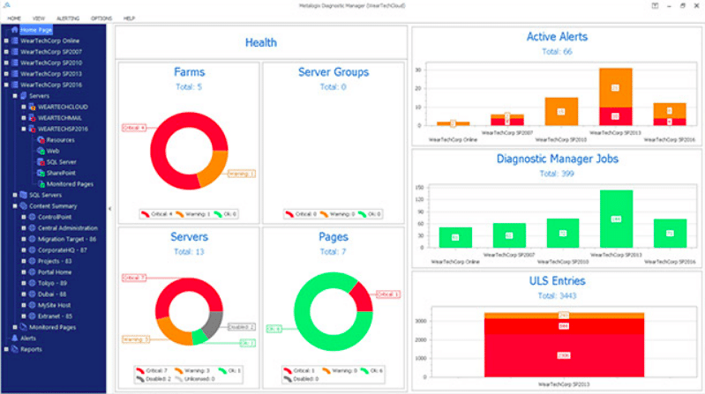Click the Server Groups panel title
Image resolution: width=705 pixels, height=394 pixels.
click(334, 72)
